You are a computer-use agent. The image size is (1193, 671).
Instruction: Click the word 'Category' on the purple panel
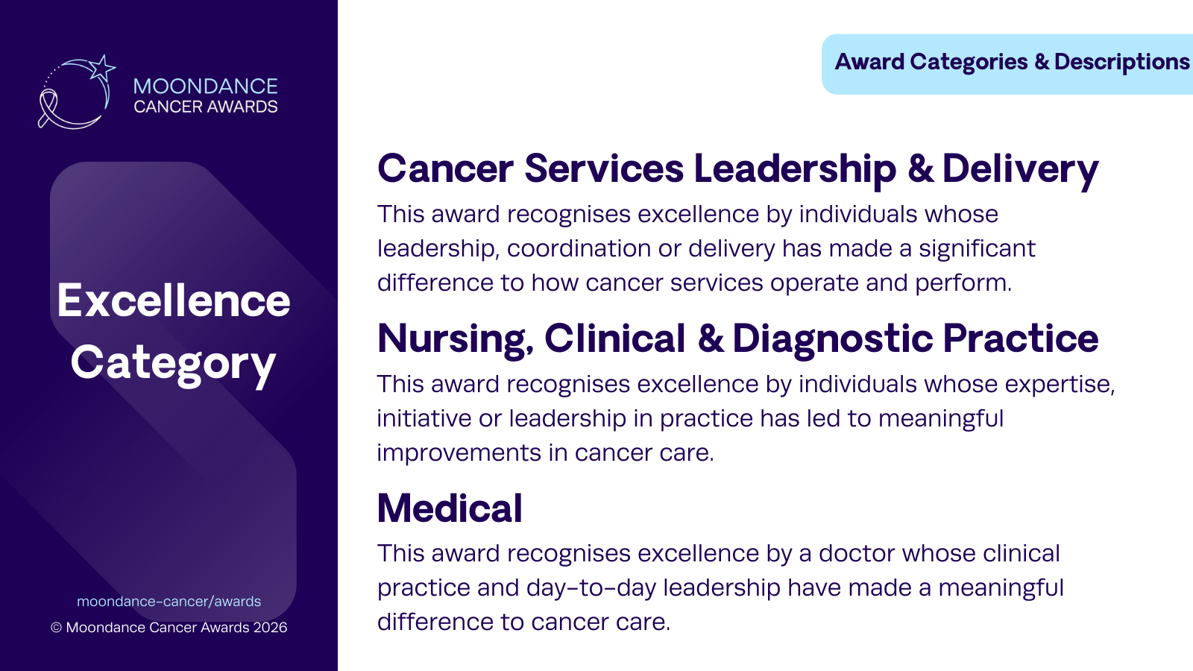click(x=173, y=363)
